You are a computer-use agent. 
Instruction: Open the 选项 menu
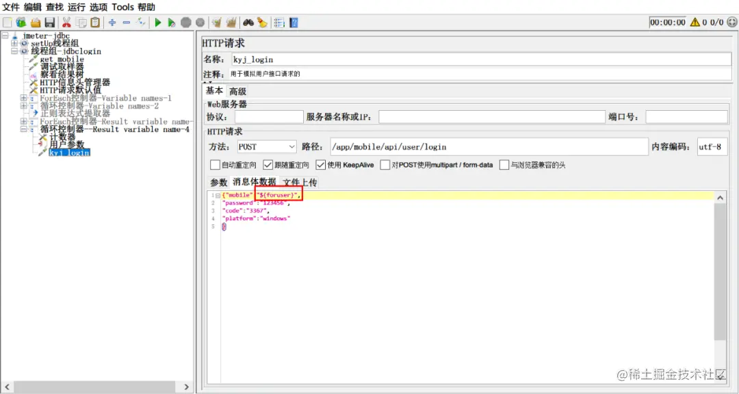pos(98,7)
